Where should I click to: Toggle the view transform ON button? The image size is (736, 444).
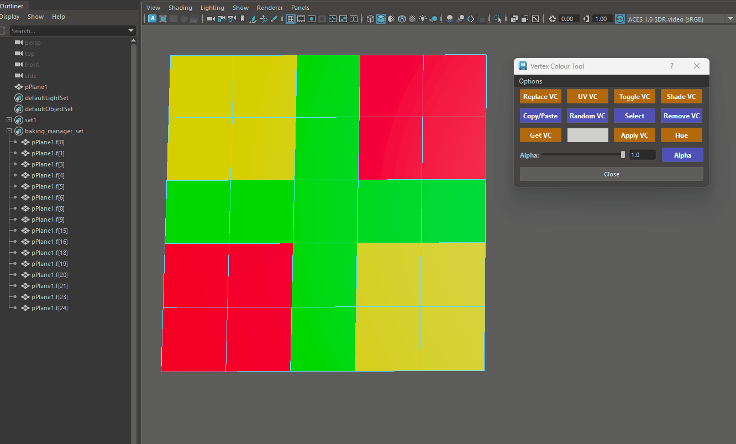tap(620, 19)
